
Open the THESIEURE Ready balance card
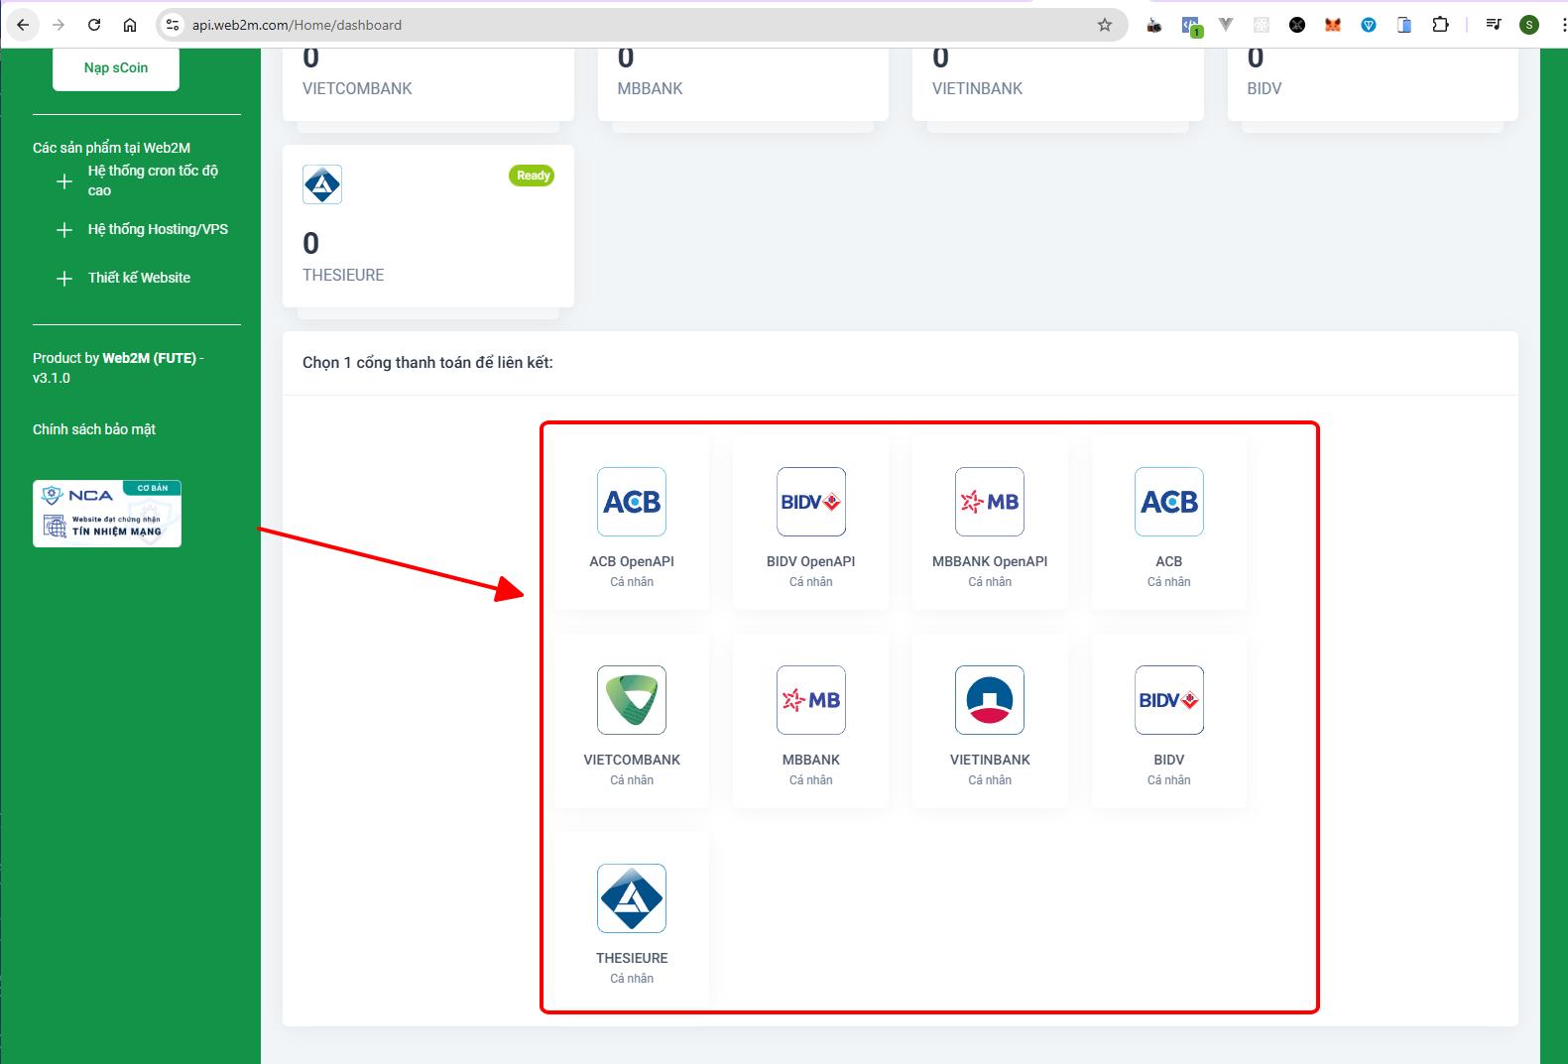point(427,226)
